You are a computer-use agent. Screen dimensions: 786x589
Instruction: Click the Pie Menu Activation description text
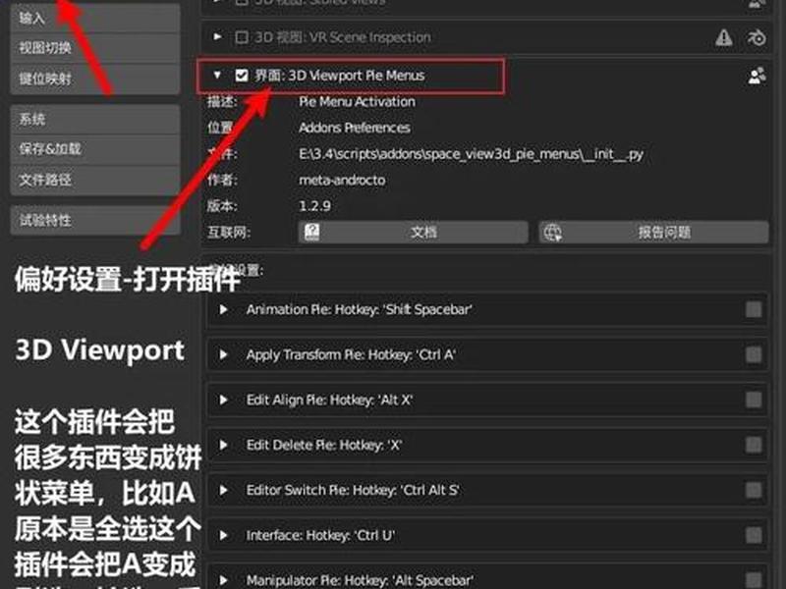pyautogui.click(x=357, y=102)
